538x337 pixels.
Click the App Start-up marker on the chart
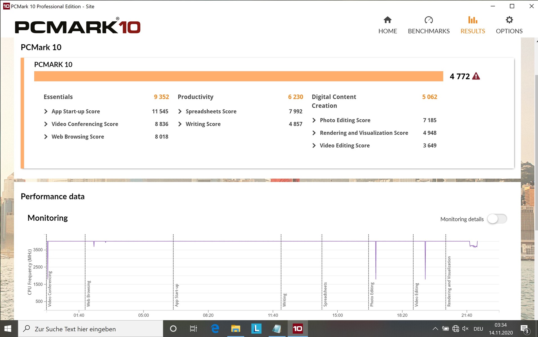click(x=177, y=295)
